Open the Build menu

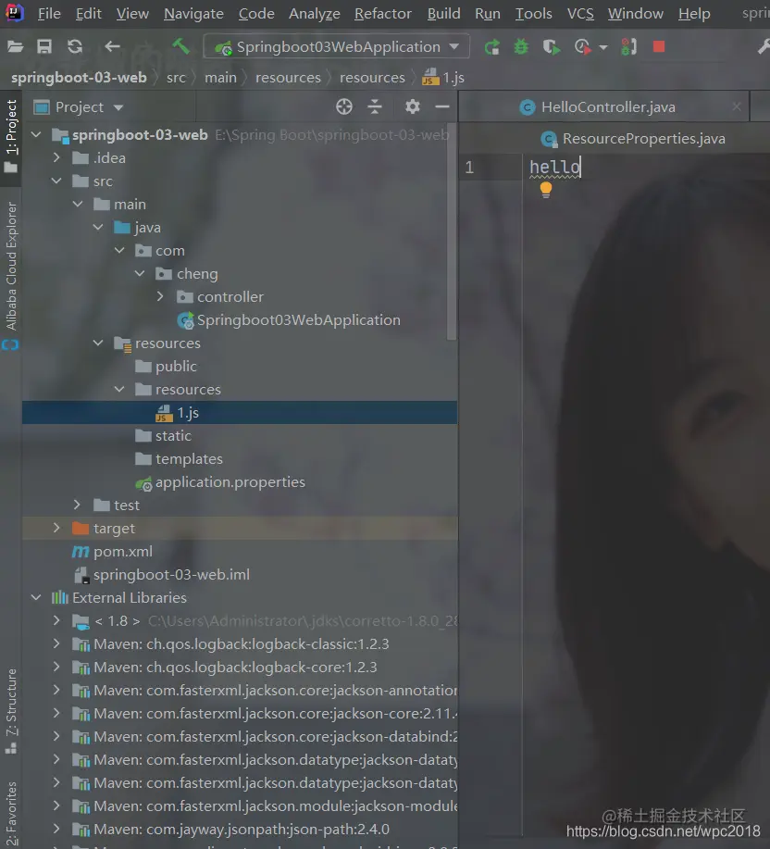click(x=443, y=14)
